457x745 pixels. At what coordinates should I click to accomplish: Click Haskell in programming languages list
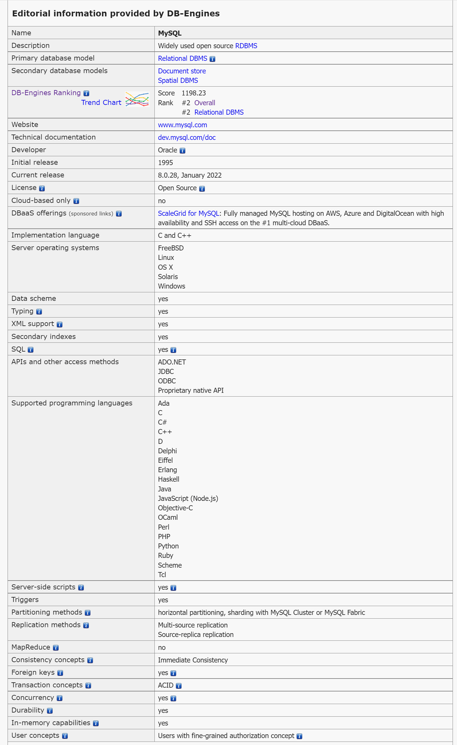click(169, 479)
